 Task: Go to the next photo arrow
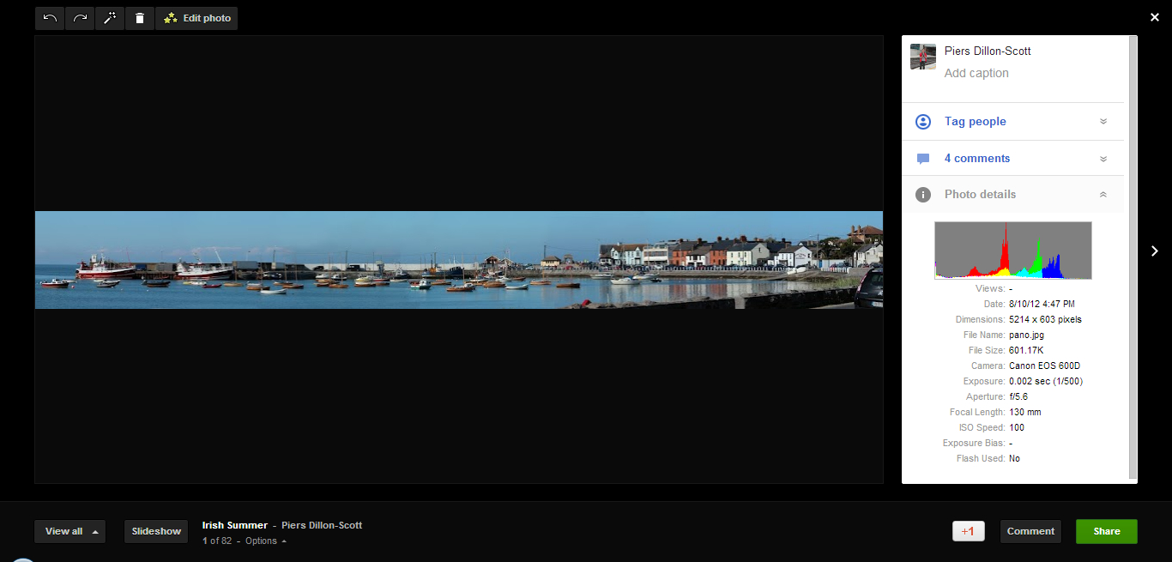tap(1154, 251)
